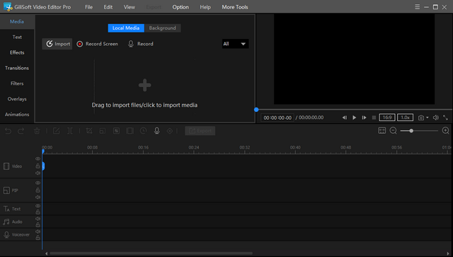Click the preview volume speaker icon

coord(436,118)
